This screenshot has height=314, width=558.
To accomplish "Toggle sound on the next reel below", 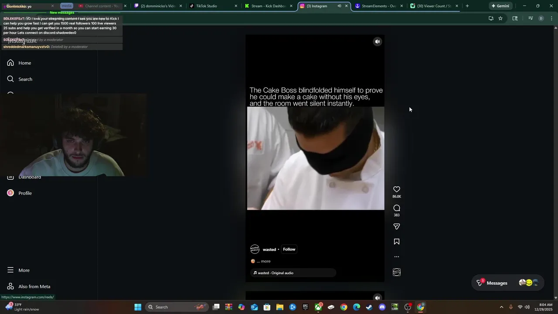I will tap(378, 298).
